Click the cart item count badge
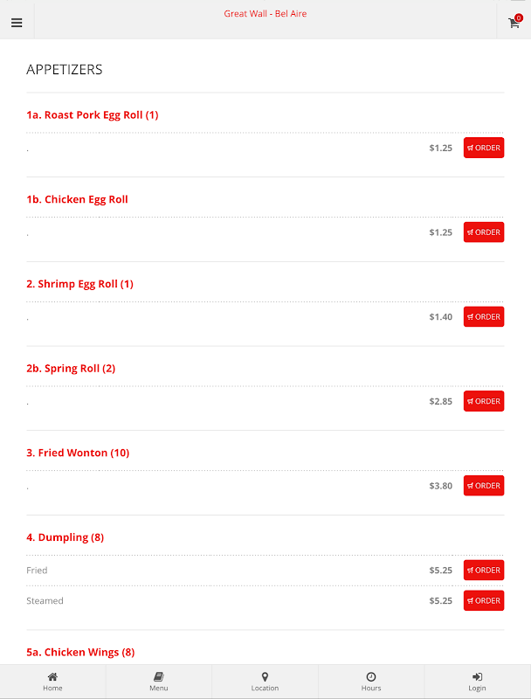Image resolution: width=531 pixels, height=699 pixels. [519, 17]
